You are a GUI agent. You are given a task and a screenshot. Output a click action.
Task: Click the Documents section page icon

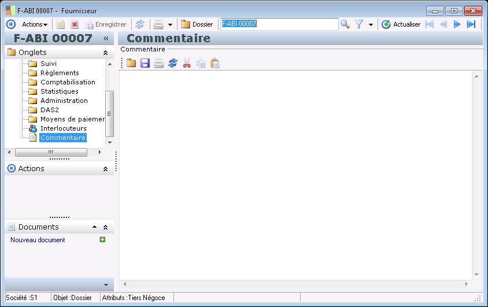pos(12,227)
